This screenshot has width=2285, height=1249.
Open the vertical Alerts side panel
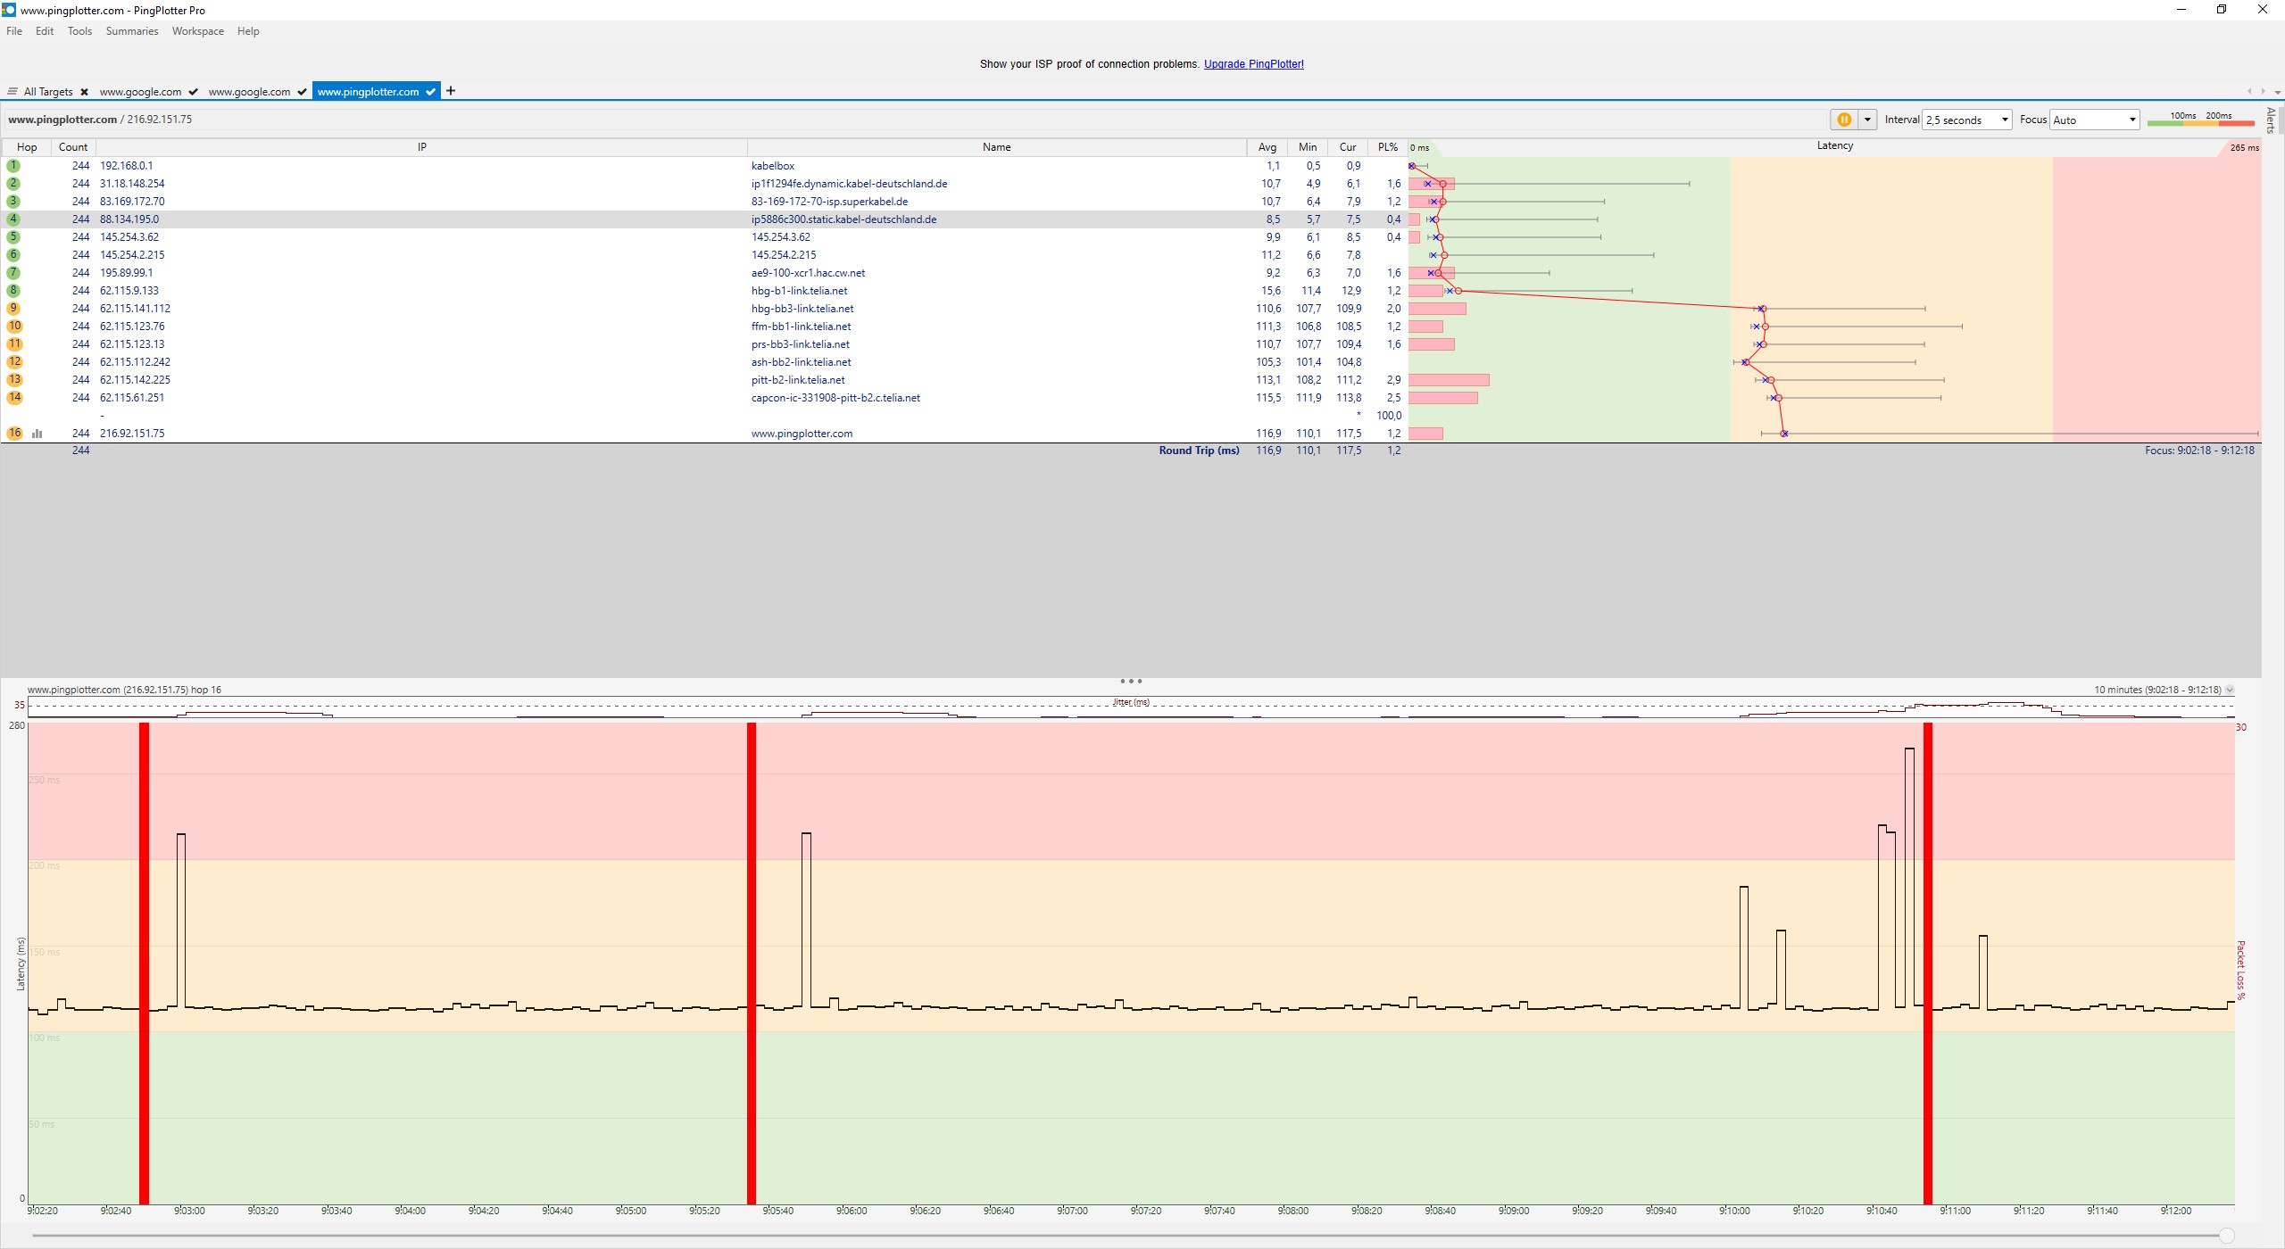coord(2271,120)
